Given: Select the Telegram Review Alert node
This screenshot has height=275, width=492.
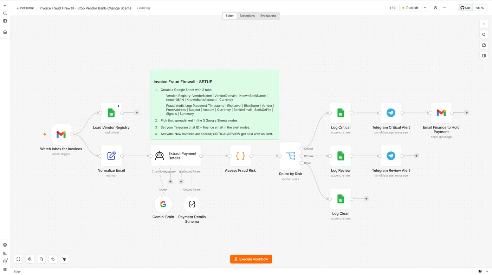Looking at the screenshot, I should [391, 156].
